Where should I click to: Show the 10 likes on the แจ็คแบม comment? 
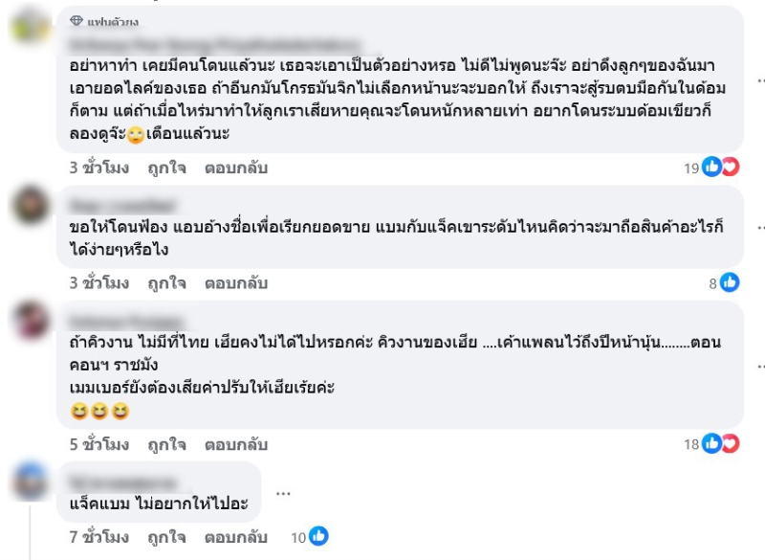[x=311, y=537]
